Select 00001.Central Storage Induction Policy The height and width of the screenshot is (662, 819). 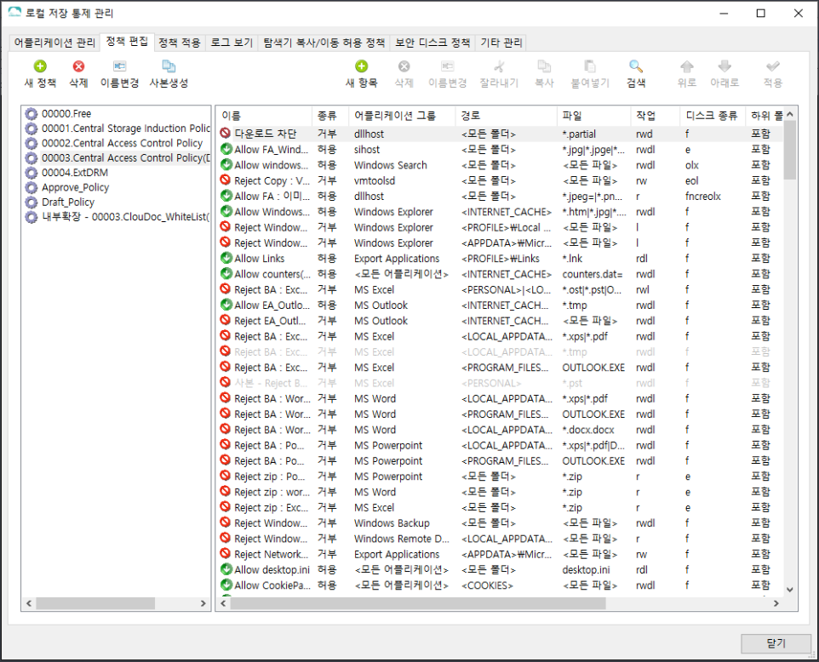[125, 128]
